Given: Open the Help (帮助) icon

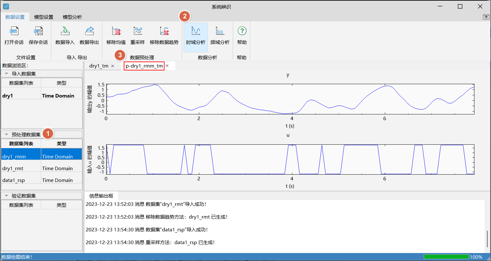Looking at the screenshot, I should pos(242,31).
